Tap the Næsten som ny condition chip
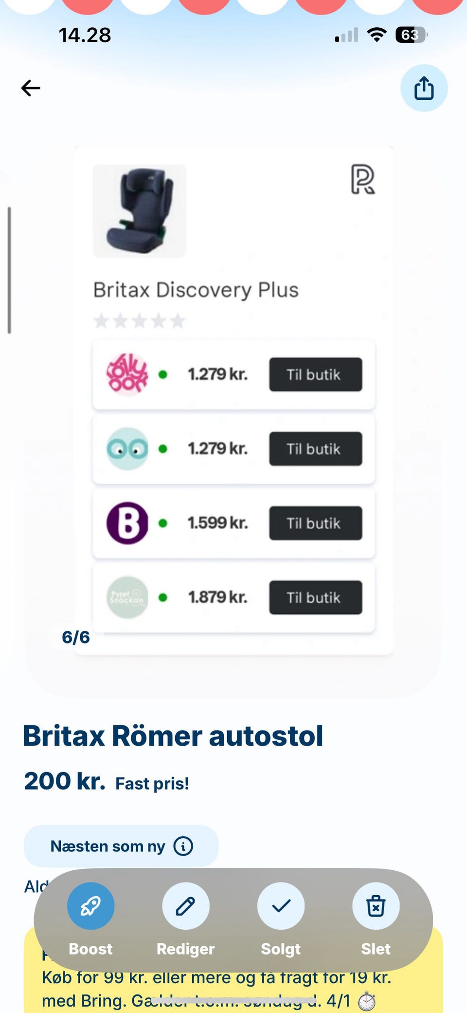This screenshot has width=467, height=1013. pos(108,846)
